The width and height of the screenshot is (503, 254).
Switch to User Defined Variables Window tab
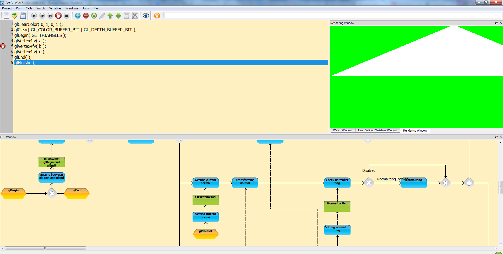click(x=377, y=130)
